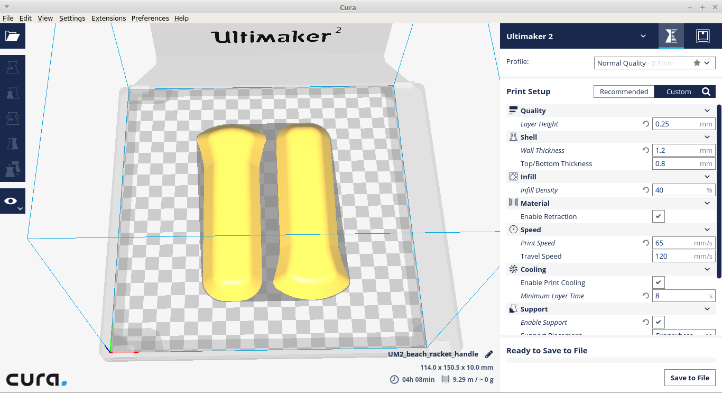This screenshot has width=722, height=393.
Task: Switch to Monitor printer icon
Action: pos(702,36)
